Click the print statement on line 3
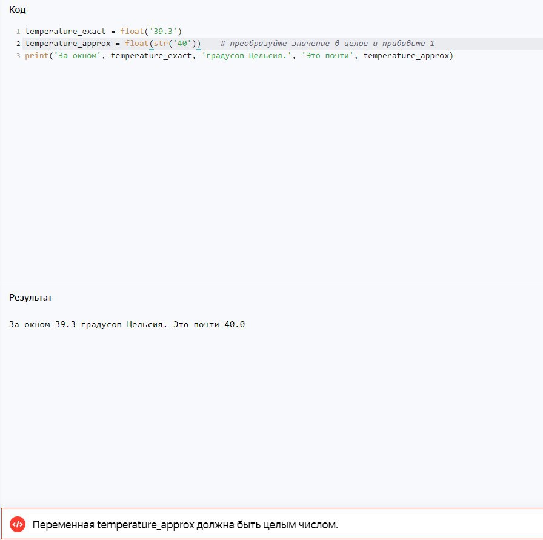The width and height of the screenshot is (543, 540). click(239, 55)
